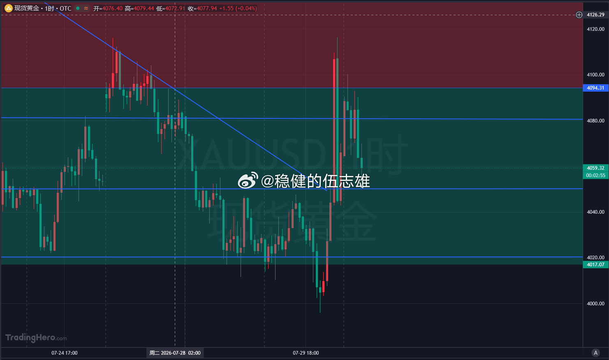This screenshot has width=609, height=360.
Task: Click the 1时 interval label in legend
Action: point(49,8)
